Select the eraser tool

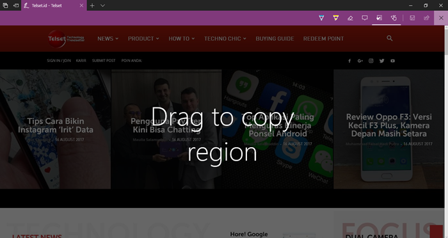(x=350, y=18)
